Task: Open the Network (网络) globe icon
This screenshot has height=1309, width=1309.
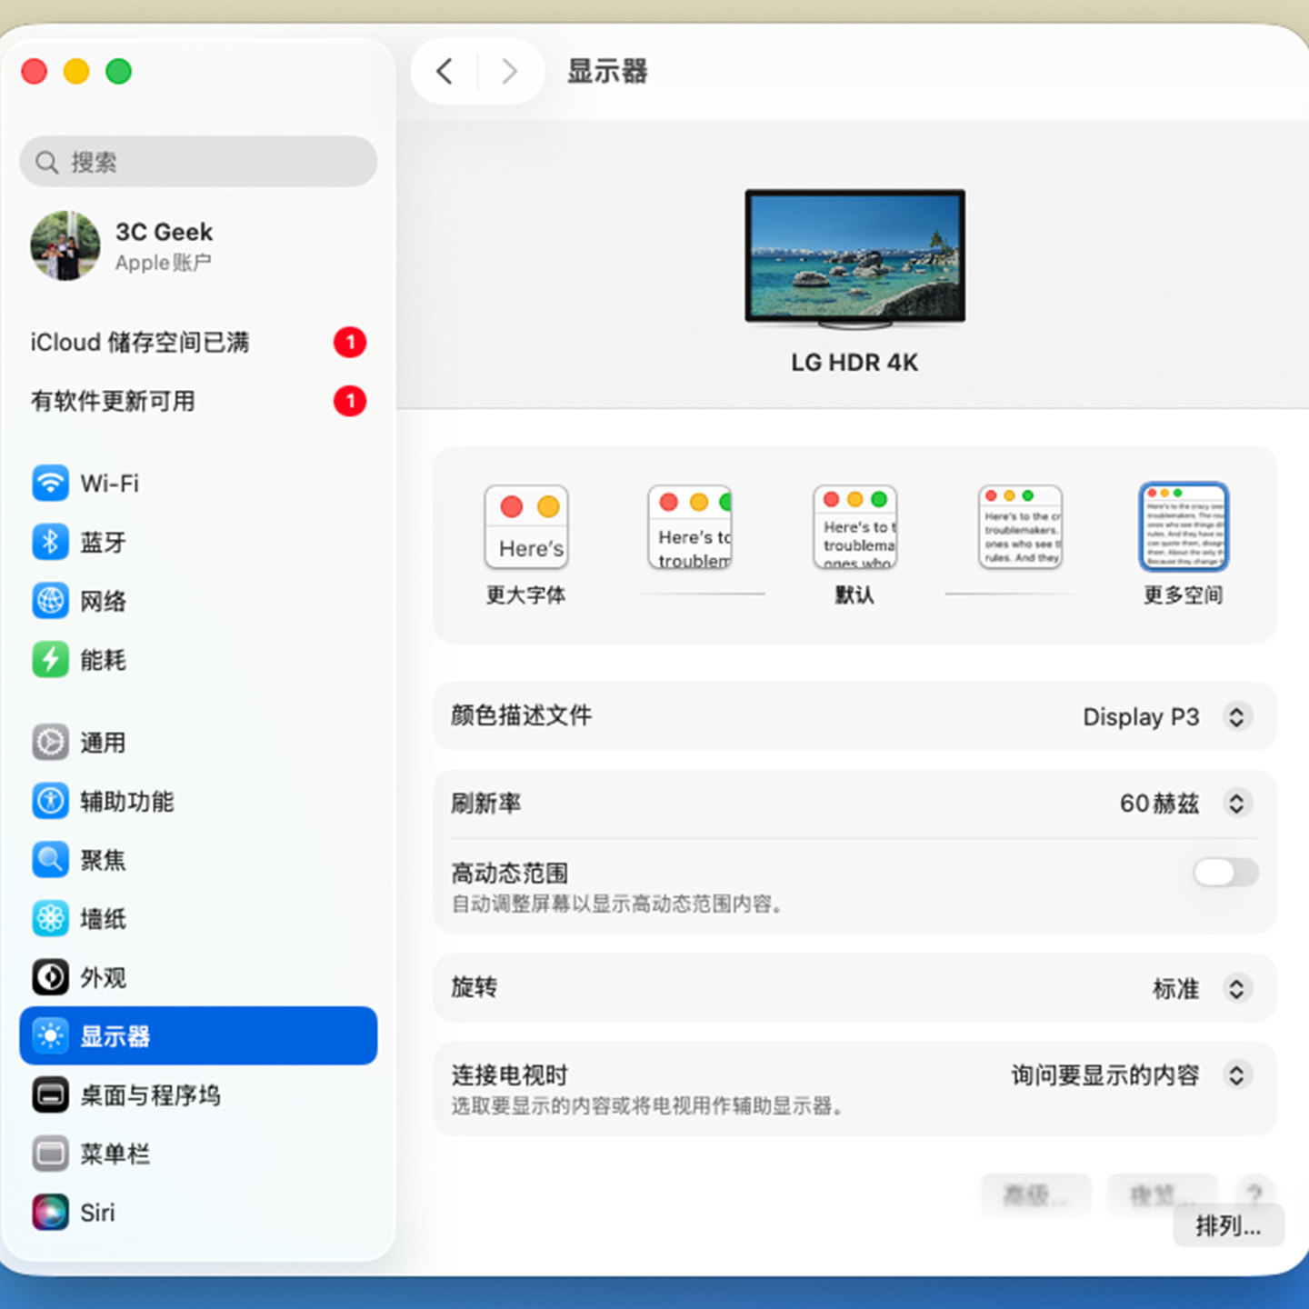Action: coord(50,601)
